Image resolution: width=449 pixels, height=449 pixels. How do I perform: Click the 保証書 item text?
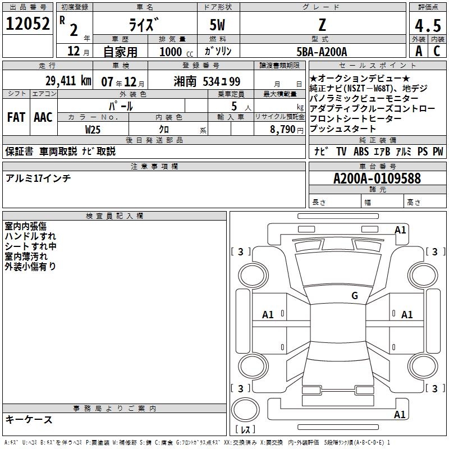(19, 152)
